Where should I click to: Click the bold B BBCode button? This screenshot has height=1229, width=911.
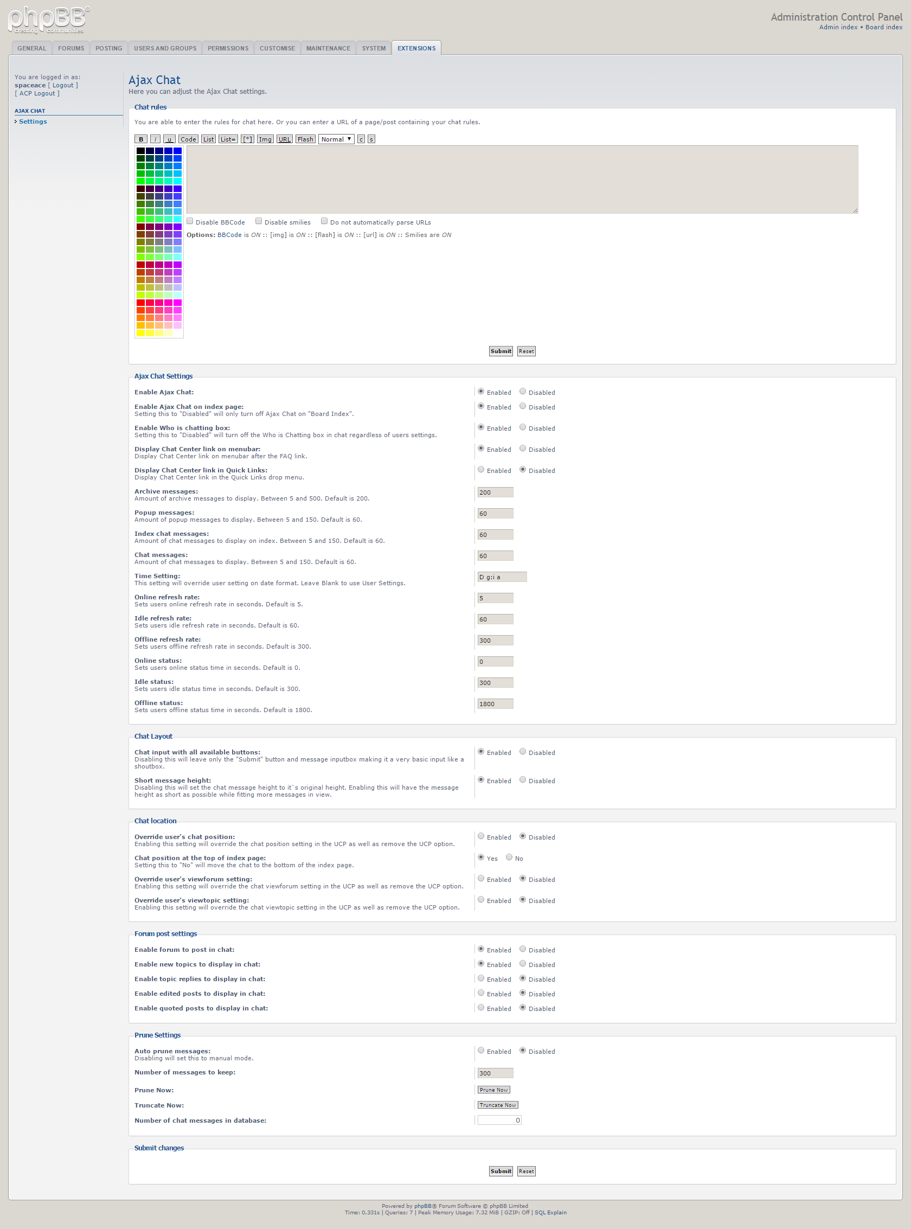(x=140, y=139)
